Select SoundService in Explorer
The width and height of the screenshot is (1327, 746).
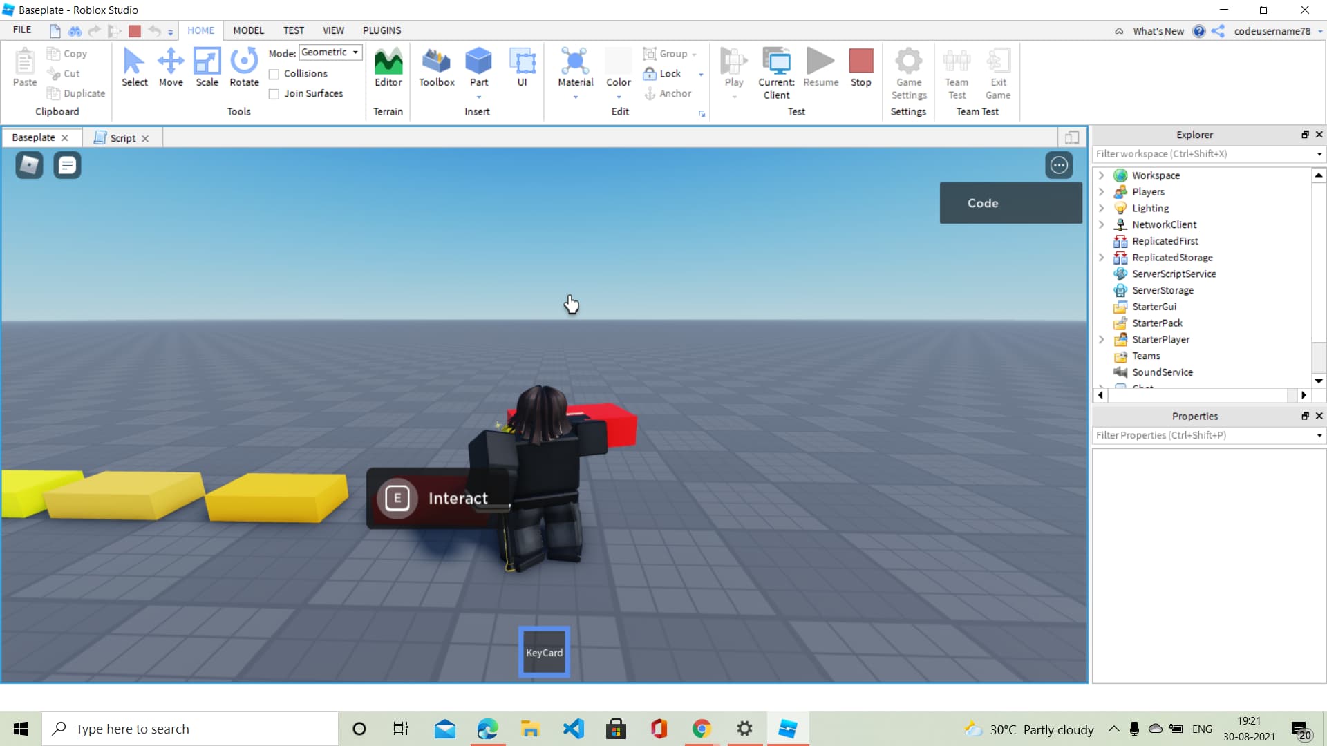1162,372
